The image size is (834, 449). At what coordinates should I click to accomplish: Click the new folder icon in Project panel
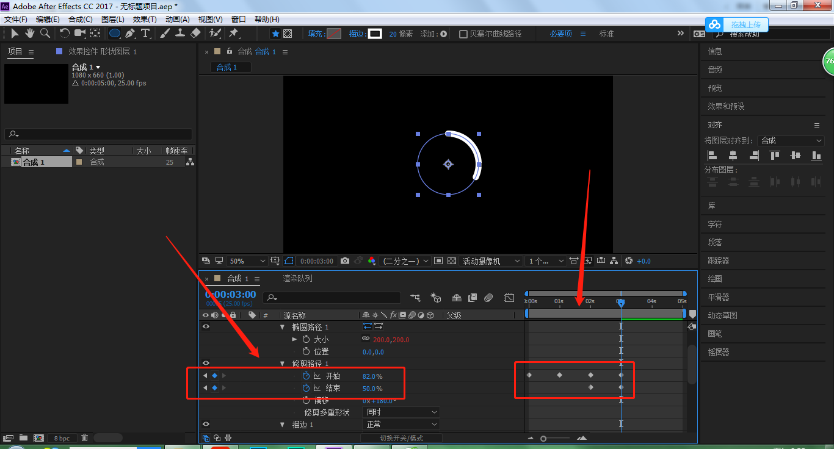[x=23, y=438]
